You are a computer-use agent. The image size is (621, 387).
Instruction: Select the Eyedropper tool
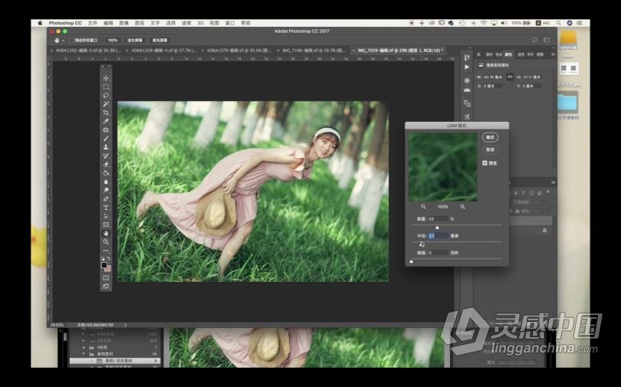[x=106, y=121]
